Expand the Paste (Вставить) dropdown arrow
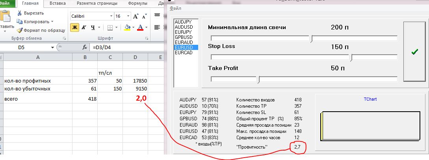This screenshot has height=160, width=429. click(x=5, y=31)
